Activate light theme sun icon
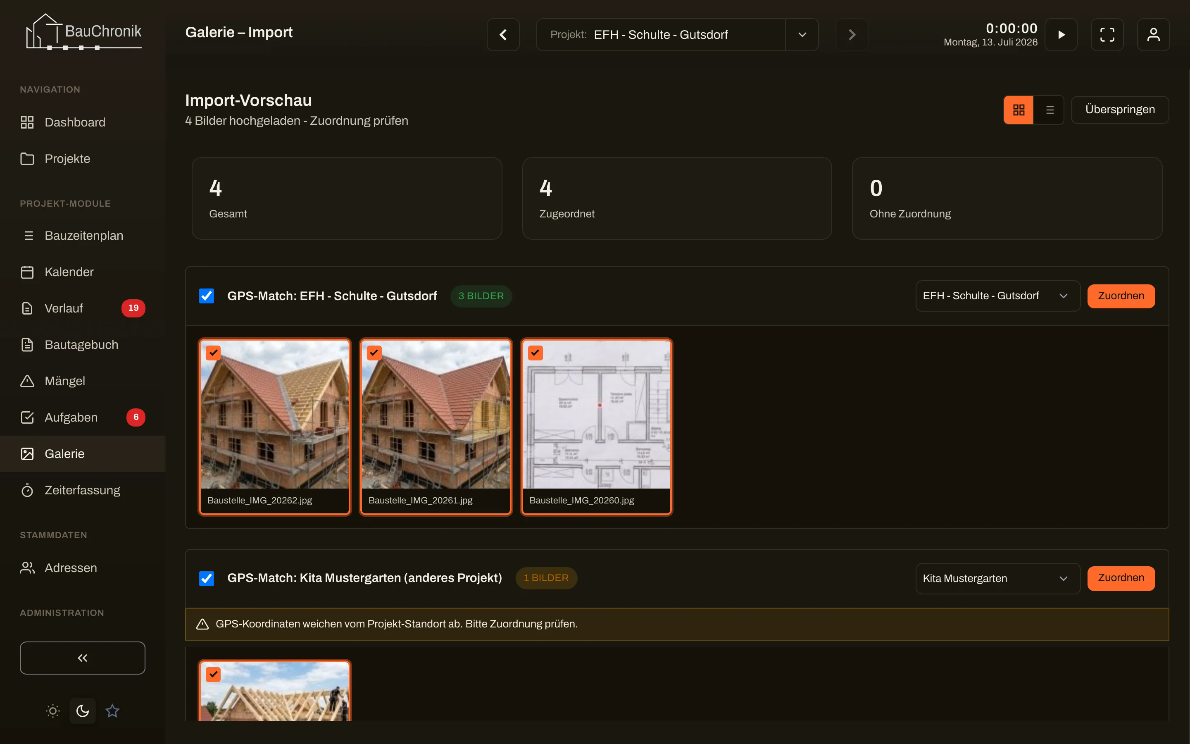Viewport: 1190px width, 744px height. pos(52,711)
